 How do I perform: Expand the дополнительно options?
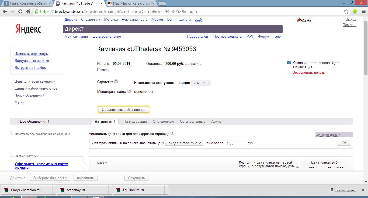tap(328, 135)
